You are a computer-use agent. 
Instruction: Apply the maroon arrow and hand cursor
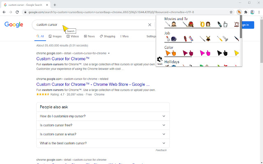(x=188, y=53)
